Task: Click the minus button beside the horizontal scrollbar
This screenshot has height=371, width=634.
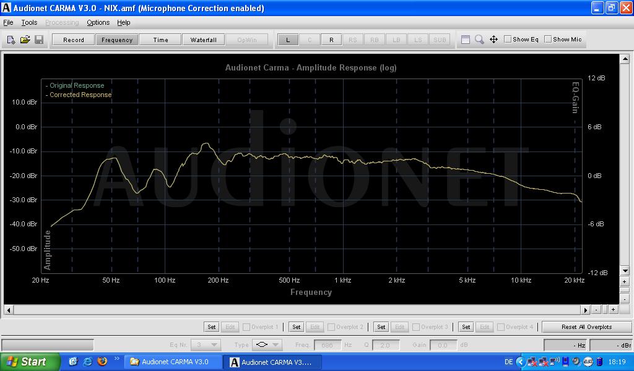Action: [596, 310]
